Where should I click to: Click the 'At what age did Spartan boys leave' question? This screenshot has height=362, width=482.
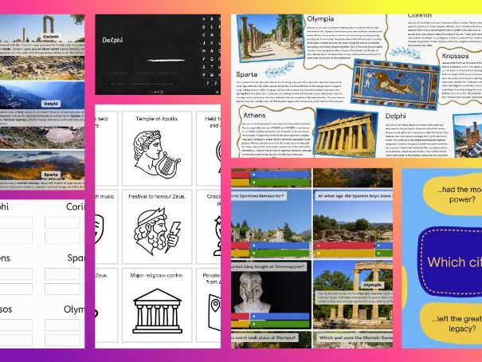(x=354, y=196)
